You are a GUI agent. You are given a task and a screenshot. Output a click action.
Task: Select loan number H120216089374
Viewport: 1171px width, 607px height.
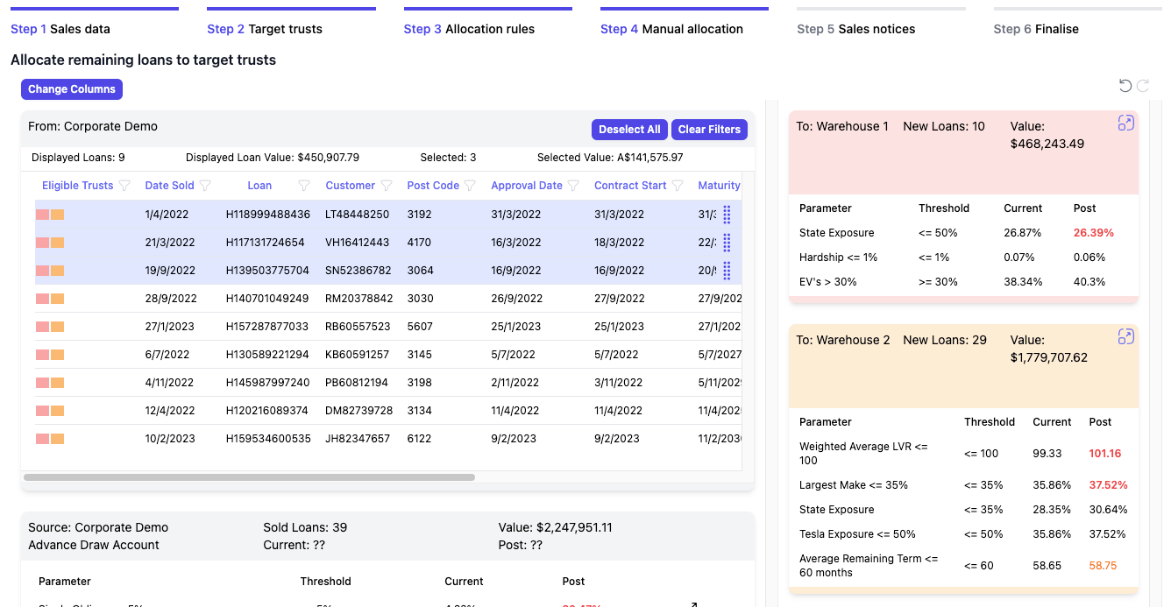pyautogui.click(x=267, y=411)
